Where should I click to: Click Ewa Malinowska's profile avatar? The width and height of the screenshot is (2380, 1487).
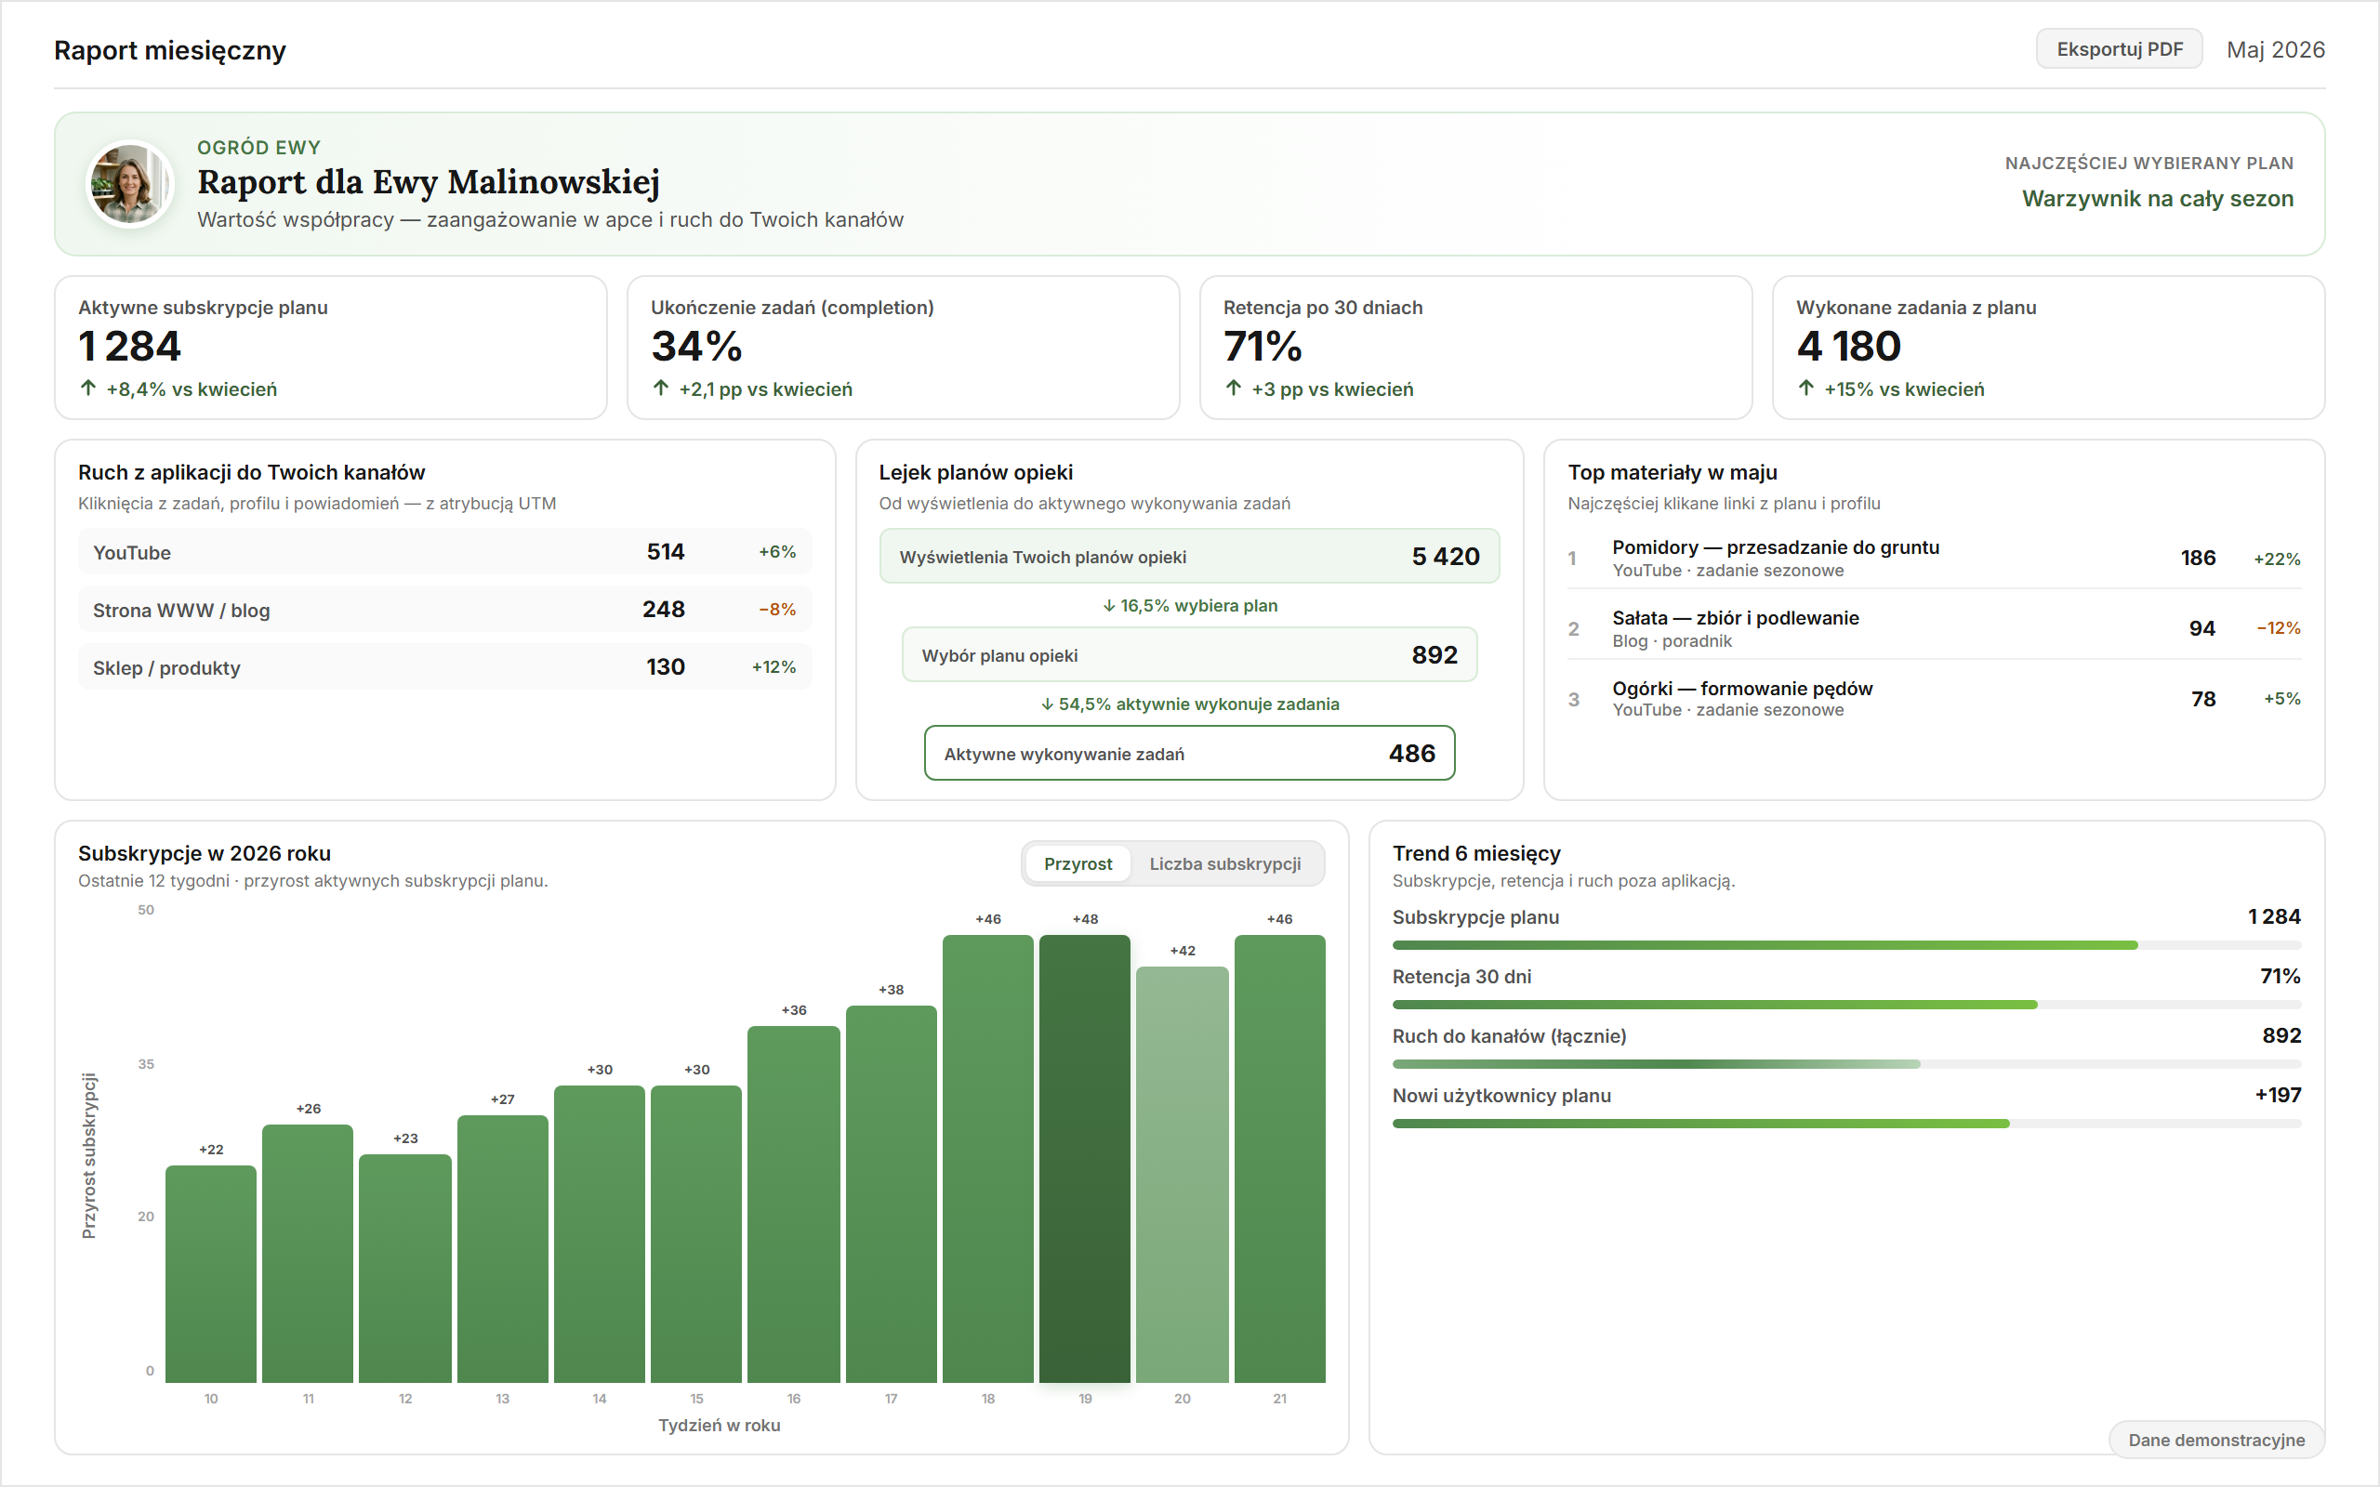point(130,184)
